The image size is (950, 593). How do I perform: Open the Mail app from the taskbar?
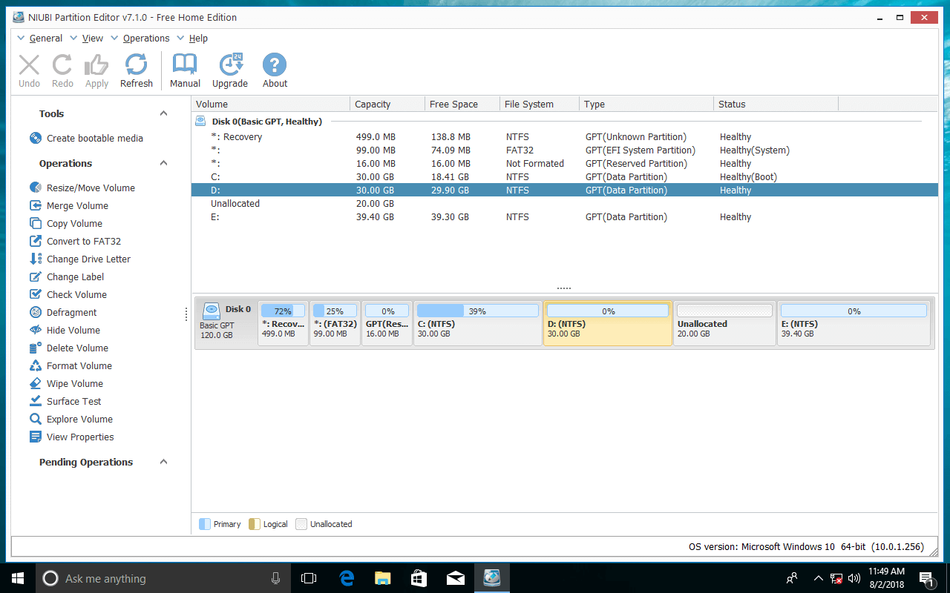(x=455, y=578)
